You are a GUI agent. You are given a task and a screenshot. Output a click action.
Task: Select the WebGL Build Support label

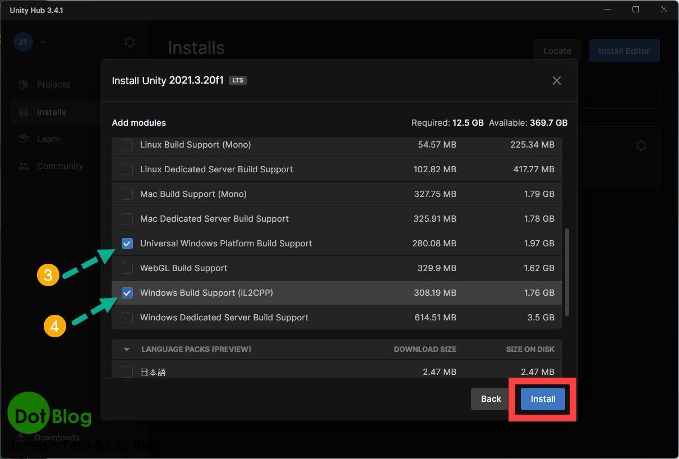click(x=184, y=268)
